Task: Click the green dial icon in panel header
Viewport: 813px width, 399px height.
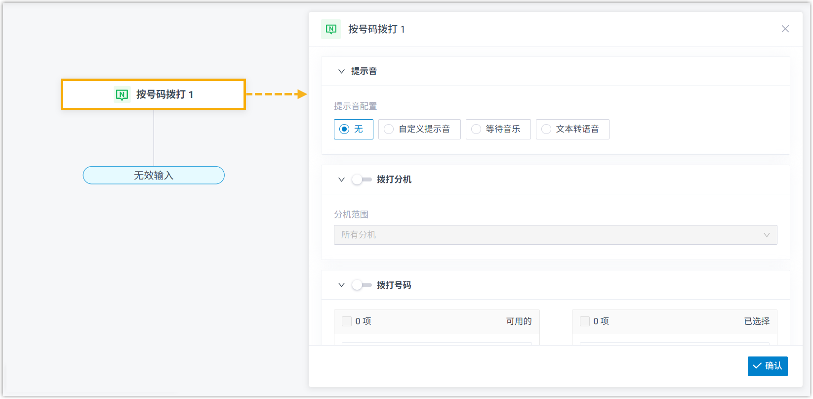Action: pyautogui.click(x=331, y=29)
